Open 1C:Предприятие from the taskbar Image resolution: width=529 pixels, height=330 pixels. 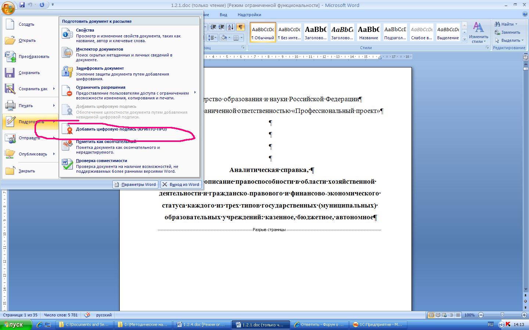378,324
